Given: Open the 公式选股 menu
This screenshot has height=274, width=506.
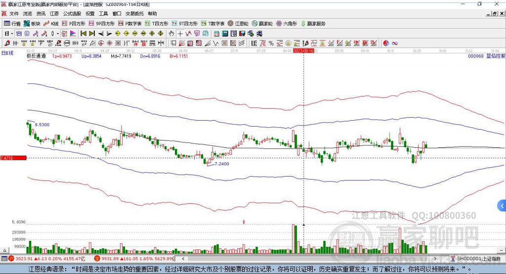Looking at the screenshot, I should point(72,13).
